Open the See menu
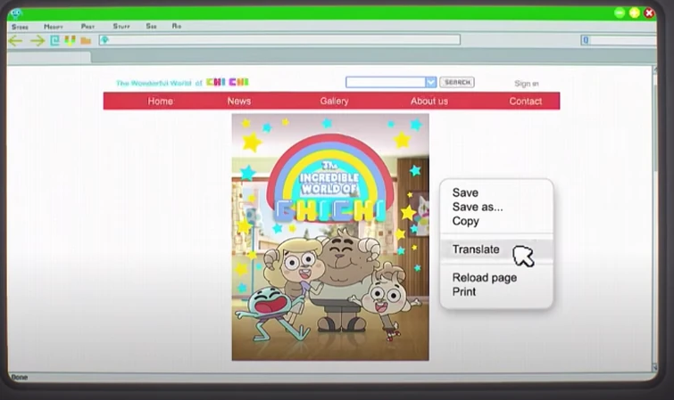This screenshot has height=400, width=674. point(151,26)
